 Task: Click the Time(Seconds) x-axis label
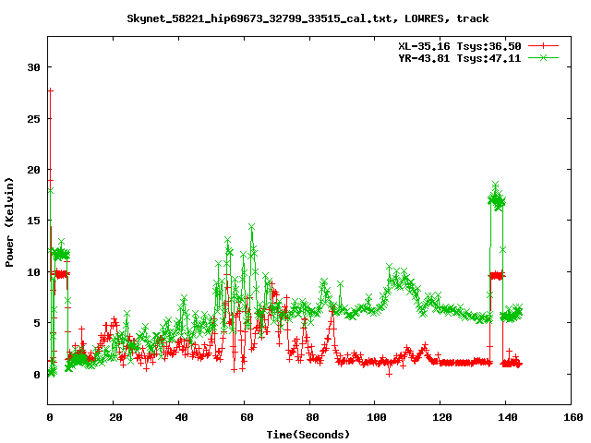point(308,434)
